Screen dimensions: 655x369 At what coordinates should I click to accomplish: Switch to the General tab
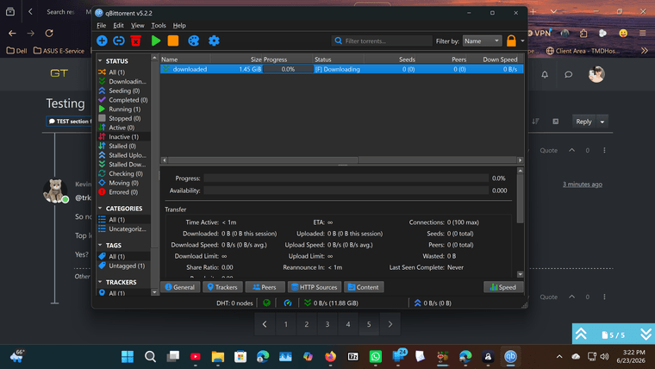[180, 287]
